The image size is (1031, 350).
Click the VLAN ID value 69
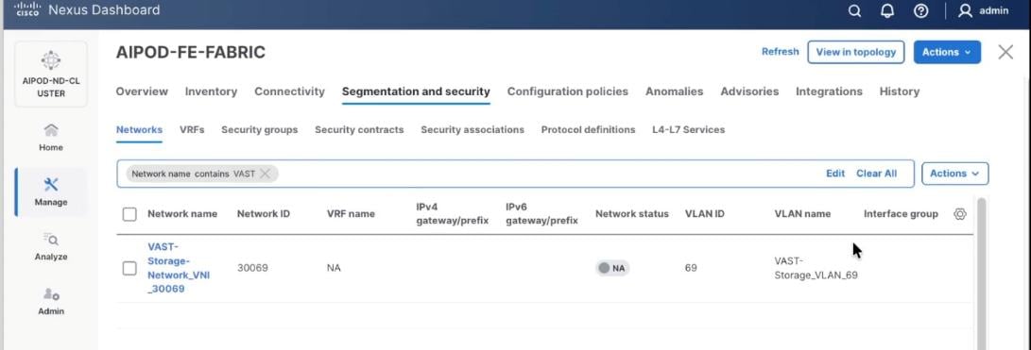691,268
